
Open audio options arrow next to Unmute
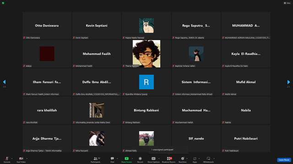[12, 159]
